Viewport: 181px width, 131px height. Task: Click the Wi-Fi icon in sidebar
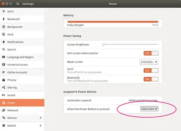4,11
